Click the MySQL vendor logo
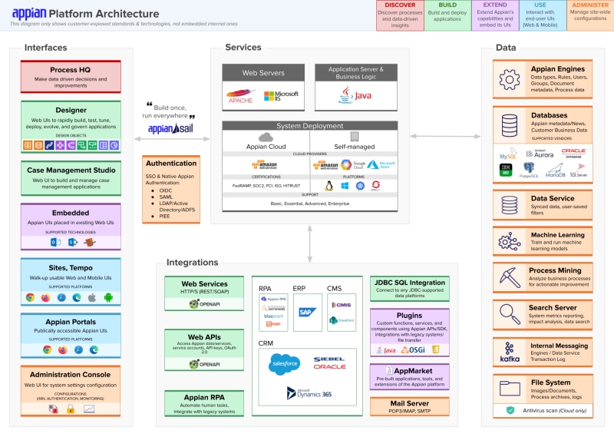Screen dimensions: 614x437 [x=508, y=154]
